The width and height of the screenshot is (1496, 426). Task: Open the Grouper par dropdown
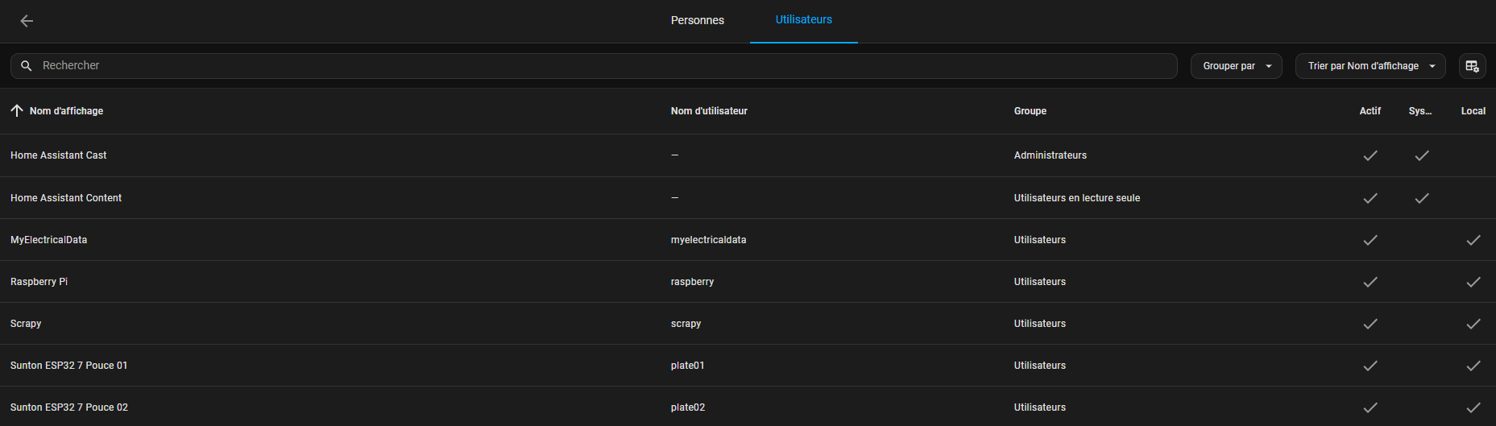[x=1236, y=66]
